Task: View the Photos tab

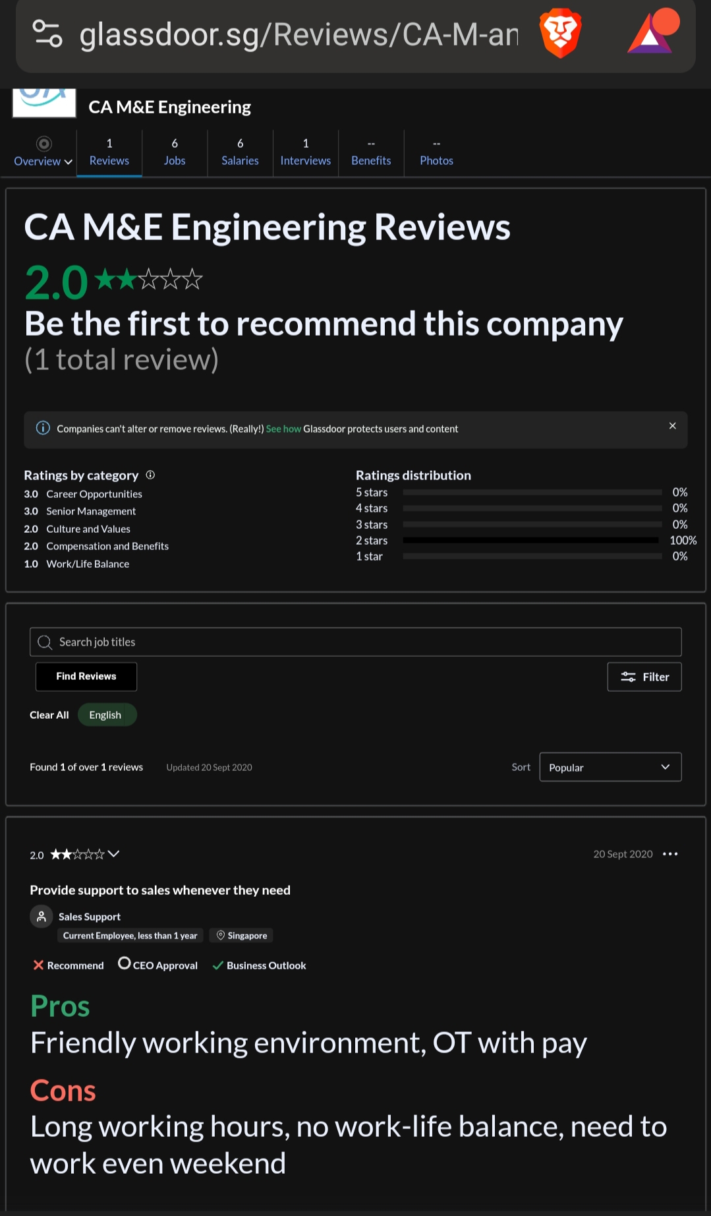Action: (436, 152)
